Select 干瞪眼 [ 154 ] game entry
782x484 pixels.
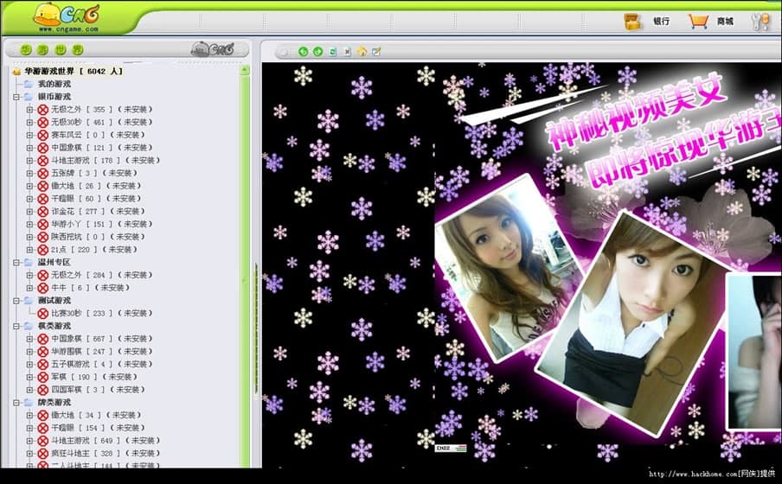point(98,428)
